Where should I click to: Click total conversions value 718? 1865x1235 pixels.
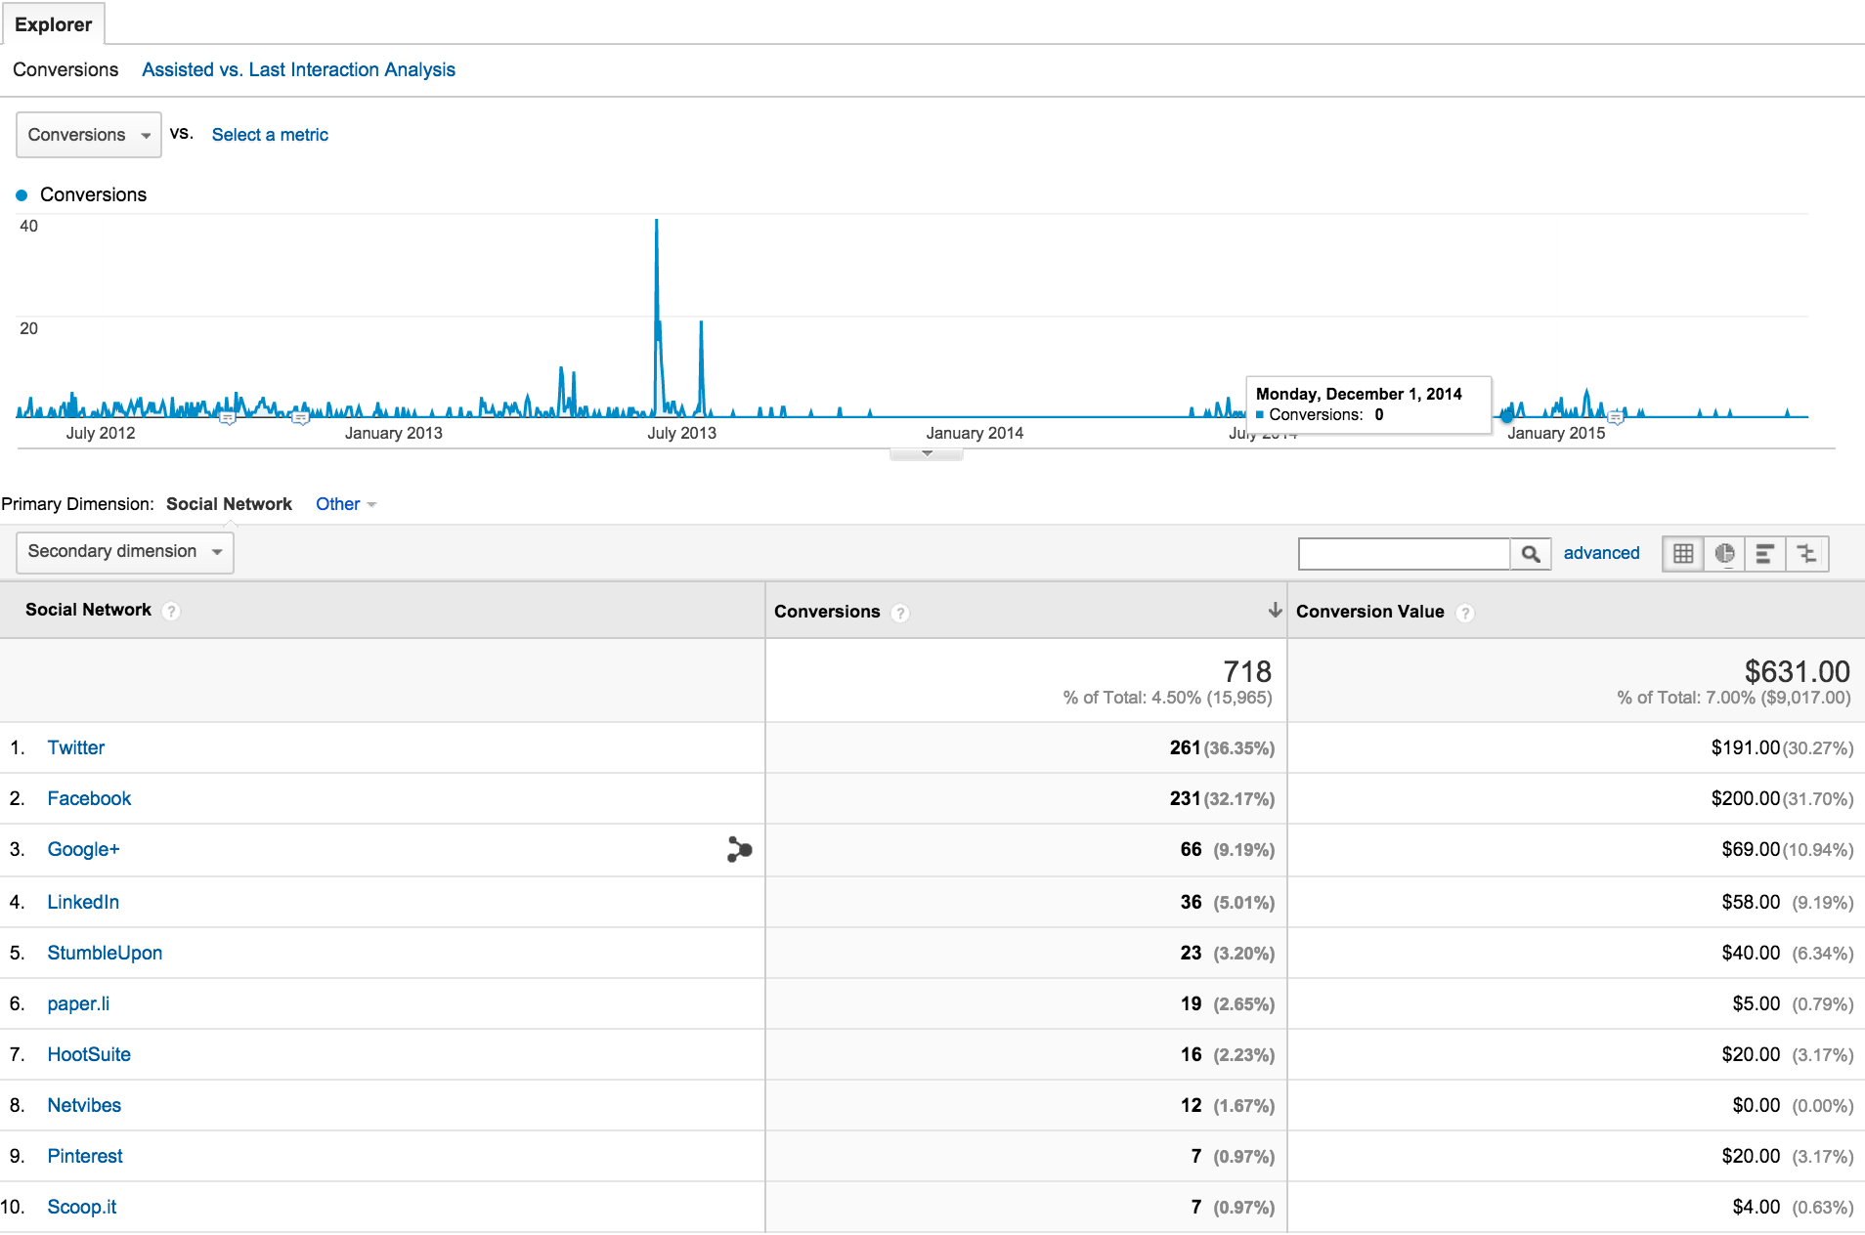(x=1247, y=671)
